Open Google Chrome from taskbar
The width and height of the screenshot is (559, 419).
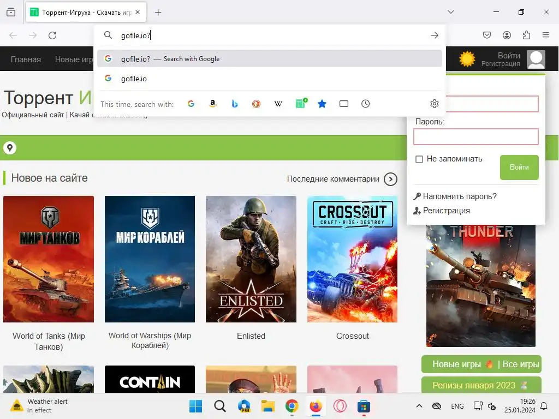[292, 406]
